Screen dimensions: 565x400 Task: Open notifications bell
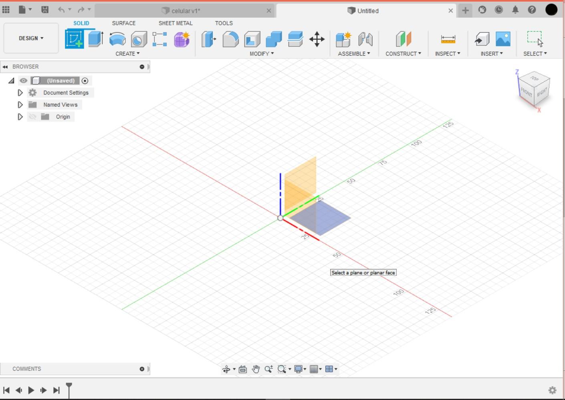pyautogui.click(x=515, y=10)
